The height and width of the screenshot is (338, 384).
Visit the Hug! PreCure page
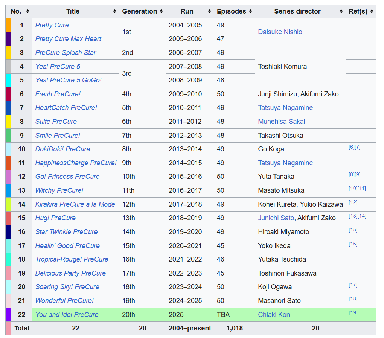[55, 218]
